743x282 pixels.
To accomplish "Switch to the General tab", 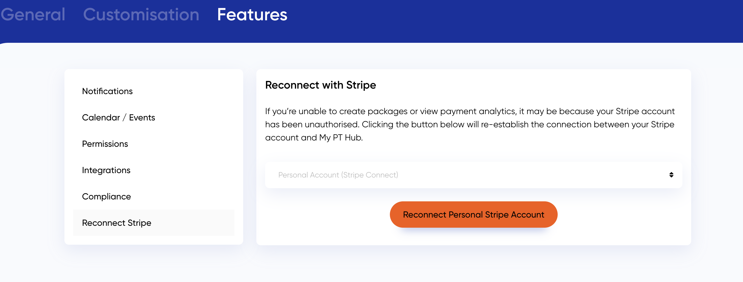I will click(33, 15).
